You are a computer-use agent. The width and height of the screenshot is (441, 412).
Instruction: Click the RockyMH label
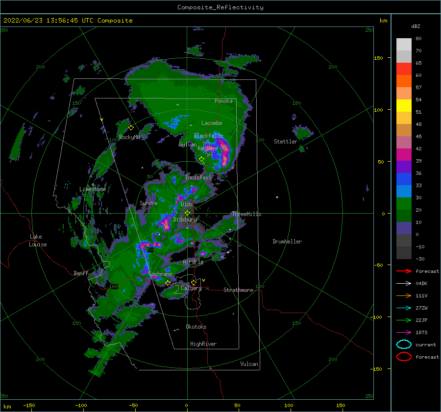tap(130, 137)
